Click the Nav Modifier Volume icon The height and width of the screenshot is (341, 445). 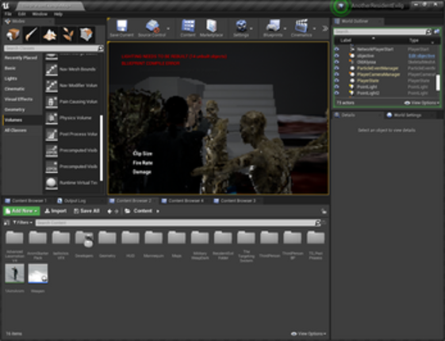coord(52,86)
